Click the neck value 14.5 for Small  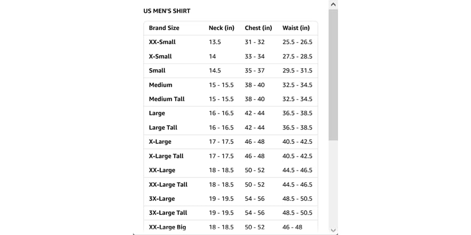(215, 71)
